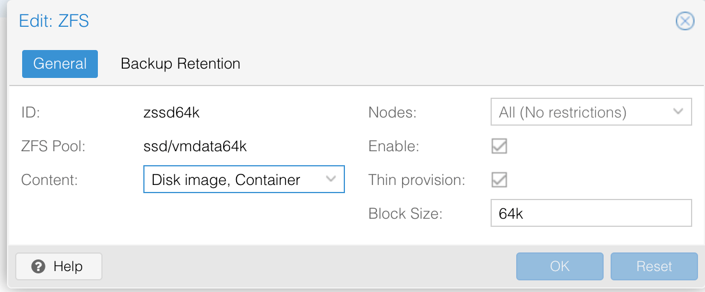Click the Reset button

(x=654, y=266)
